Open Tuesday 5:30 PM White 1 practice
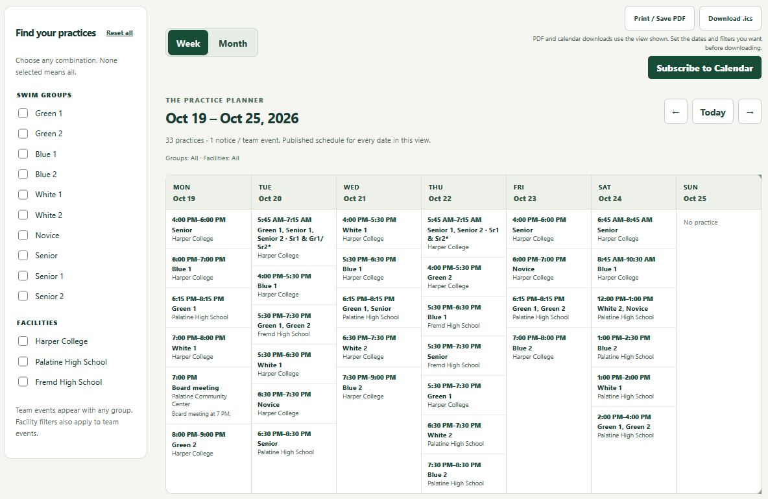768x499 pixels. pos(294,364)
